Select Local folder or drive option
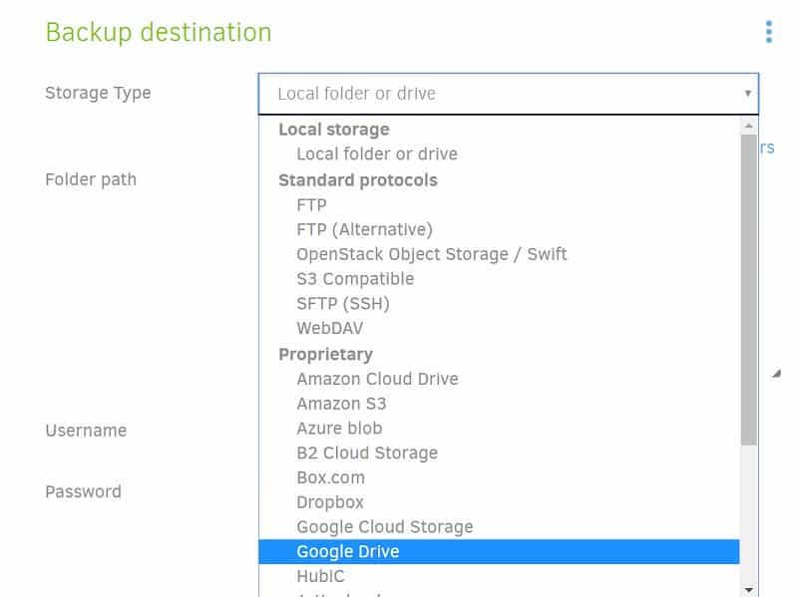Screen dimensions: 798x597 pyautogui.click(x=499, y=154)
